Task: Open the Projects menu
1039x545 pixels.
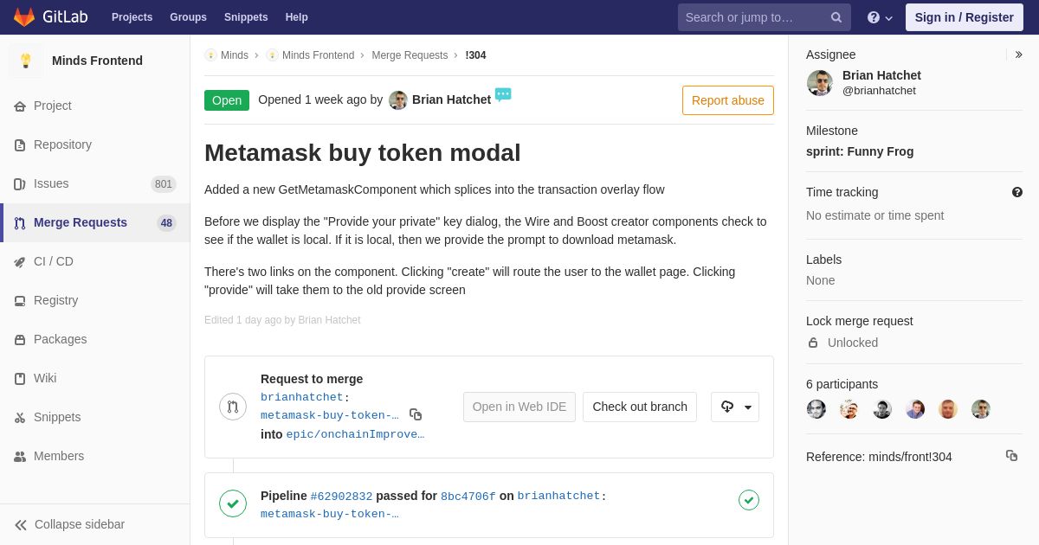Action: tap(132, 17)
